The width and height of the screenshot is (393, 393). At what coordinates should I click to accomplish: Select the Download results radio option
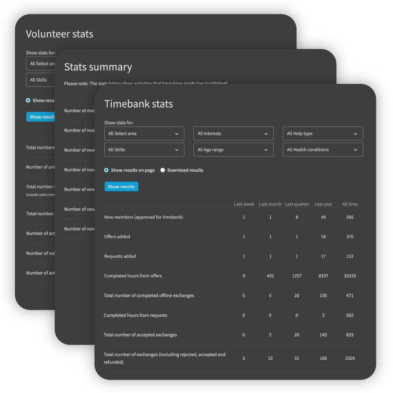tap(163, 170)
